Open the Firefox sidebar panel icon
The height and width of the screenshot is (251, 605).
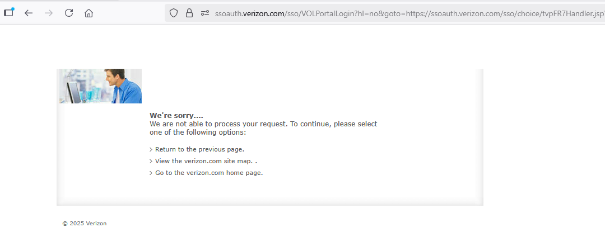point(9,12)
